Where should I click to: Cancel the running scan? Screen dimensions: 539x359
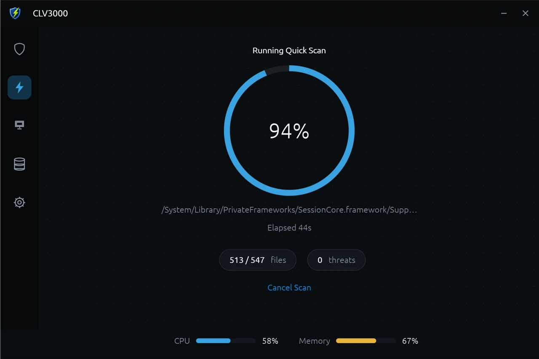click(x=289, y=288)
